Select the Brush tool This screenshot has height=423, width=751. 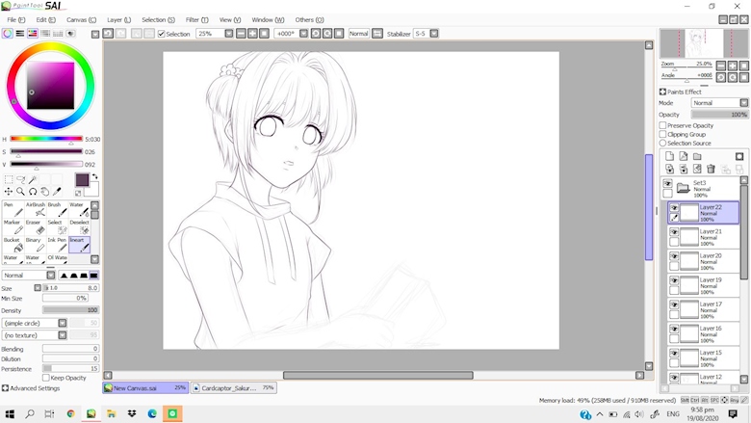coord(57,209)
